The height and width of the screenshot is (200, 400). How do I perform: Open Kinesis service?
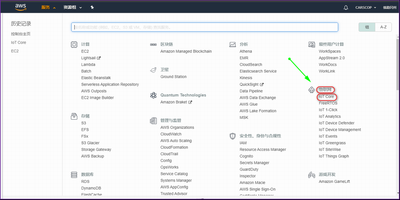[x=246, y=78]
